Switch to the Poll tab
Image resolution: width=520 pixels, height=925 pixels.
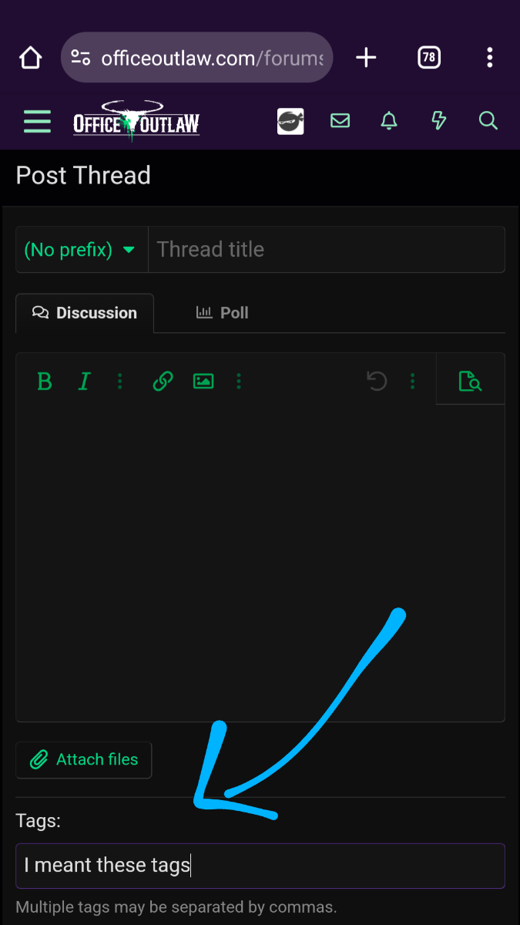[222, 313]
